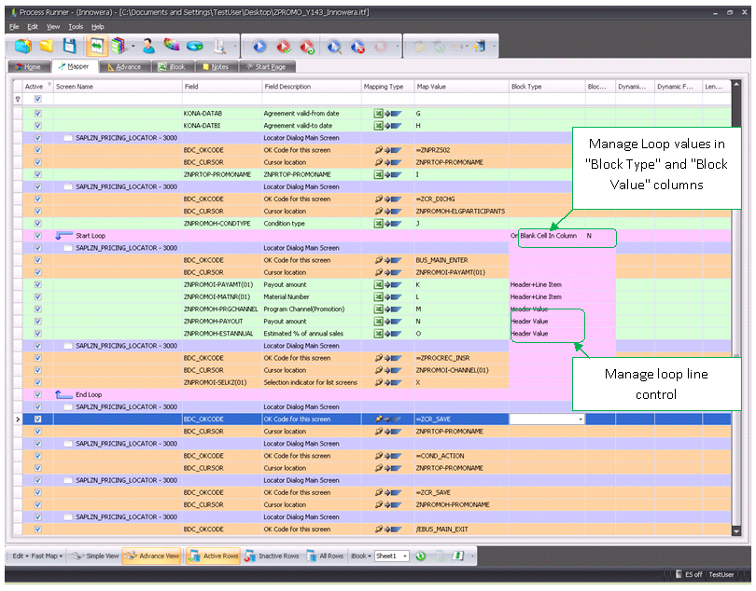The height and width of the screenshot is (591, 756).
Task: Open the Block Type dropdown on the selected row
Action: click(x=581, y=419)
